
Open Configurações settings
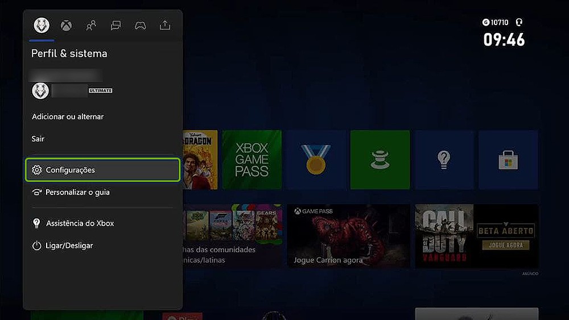click(x=102, y=170)
